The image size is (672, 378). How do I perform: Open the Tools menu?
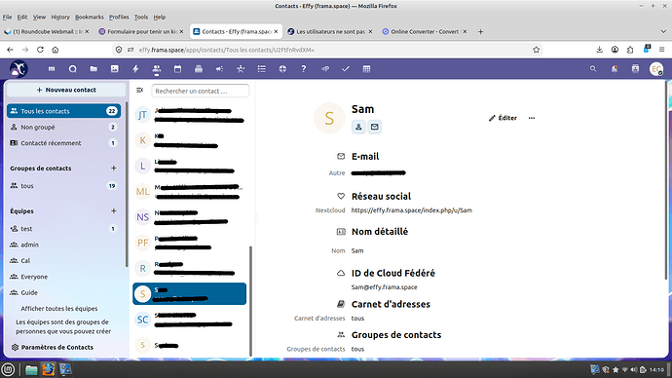(x=141, y=18)
